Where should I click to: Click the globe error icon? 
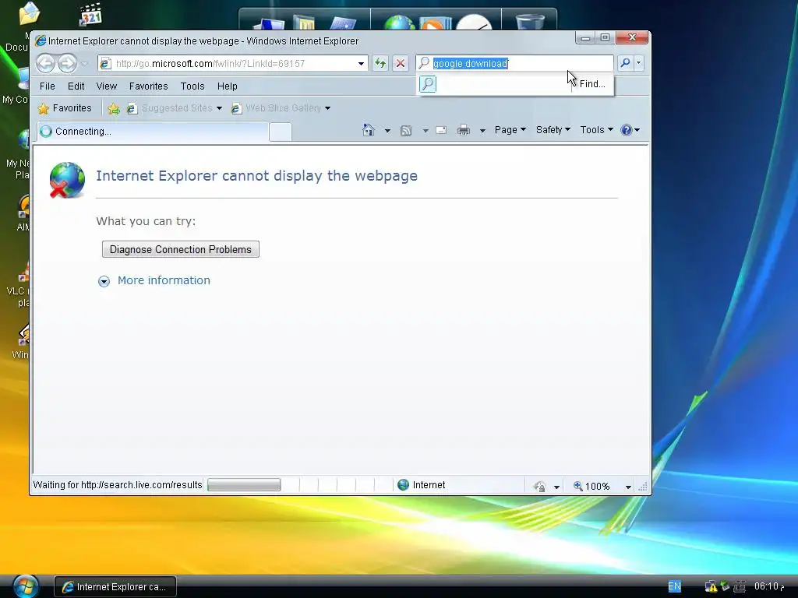pos(67,180)
